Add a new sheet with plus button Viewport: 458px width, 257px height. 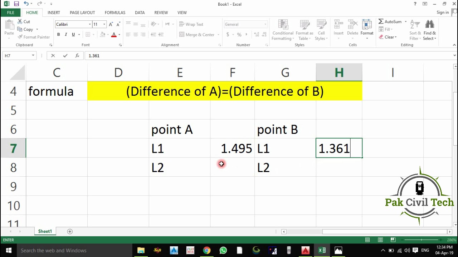pyautogui.click(x=70, y=231)
